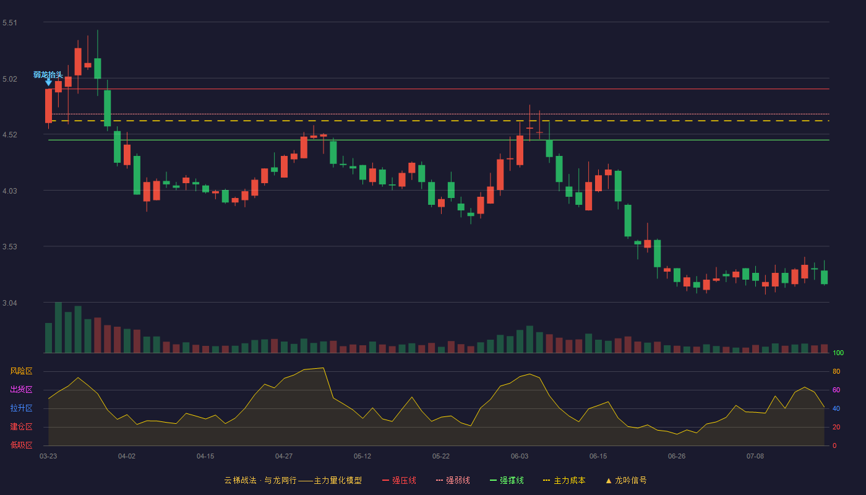The width and height of the screenshot is (866, 495).
Task: Click the blue 弱龙抬头 arrow marker
Action: 48,82
